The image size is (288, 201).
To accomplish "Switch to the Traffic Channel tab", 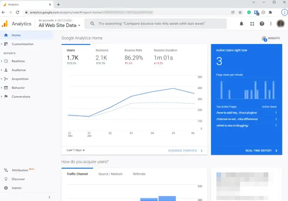I will pos(78,174).
